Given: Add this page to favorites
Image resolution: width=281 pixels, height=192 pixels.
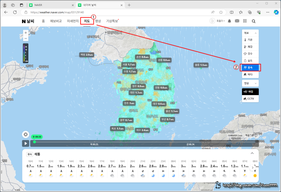Looking at the screenshot, I should [221, 12].
